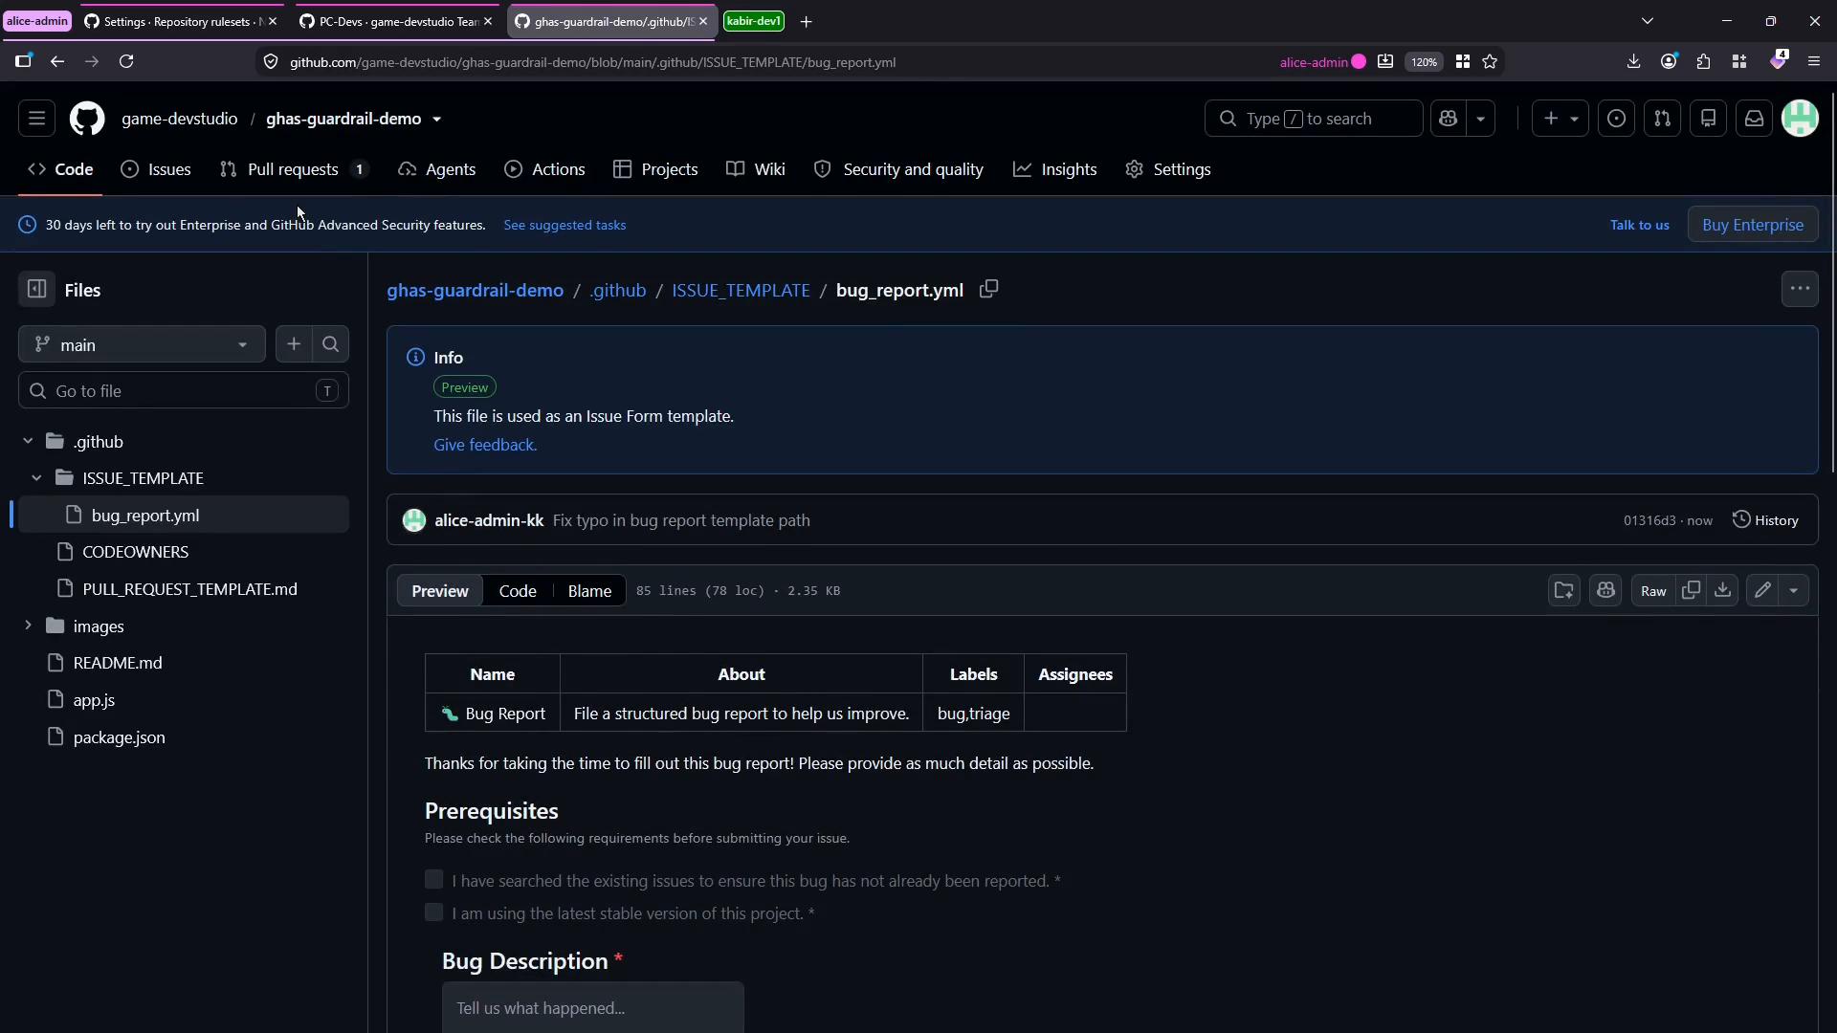
Task: Open browser downloads icon in toolbar
Action: coord(1633,61)
